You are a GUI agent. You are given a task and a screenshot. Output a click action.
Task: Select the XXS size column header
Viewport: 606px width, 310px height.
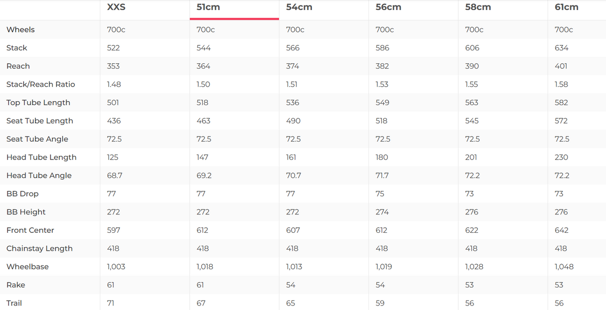tap(116, 7)
